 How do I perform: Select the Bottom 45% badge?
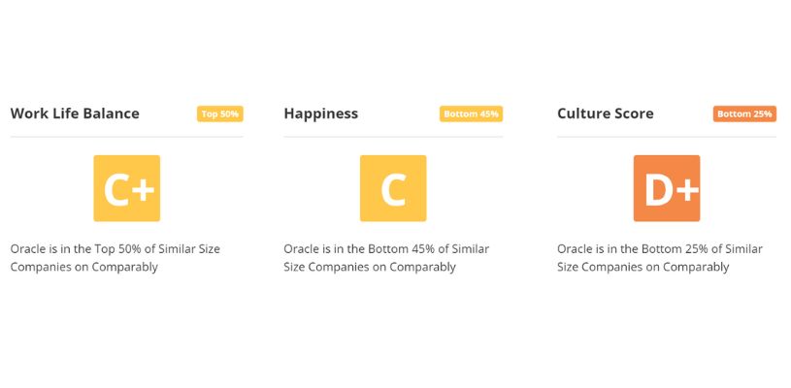[x=471, y=113]
